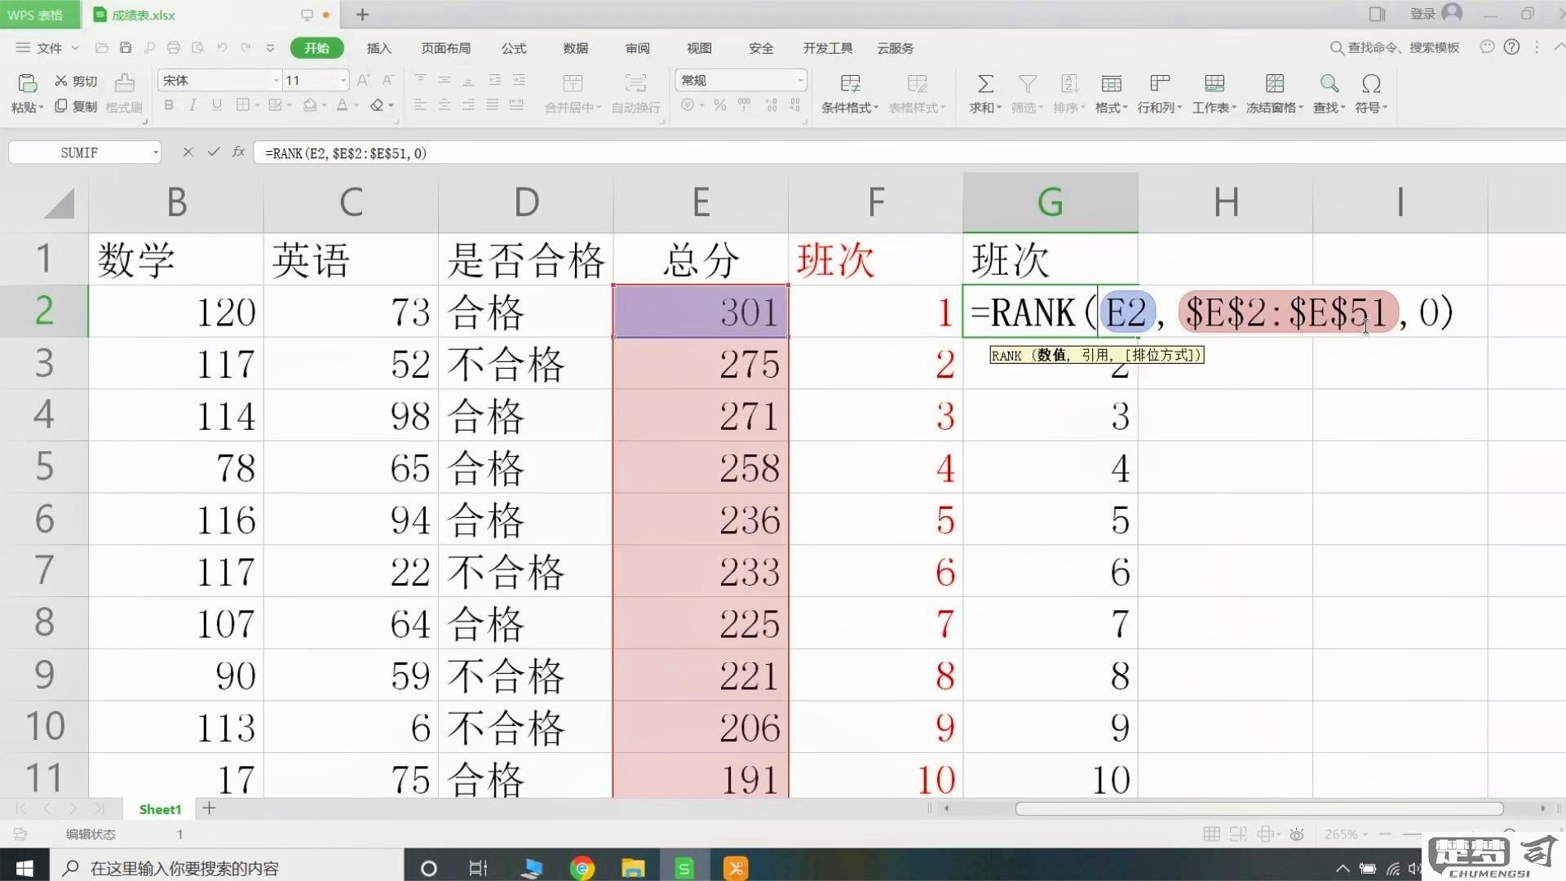Switch to the 审阅 Review tab
Viewport: 1566px width, 881px height.
coord(637,48)
